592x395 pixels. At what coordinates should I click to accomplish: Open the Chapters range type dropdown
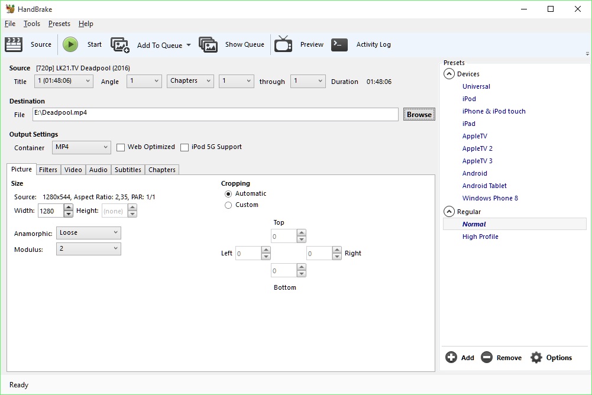190,81
